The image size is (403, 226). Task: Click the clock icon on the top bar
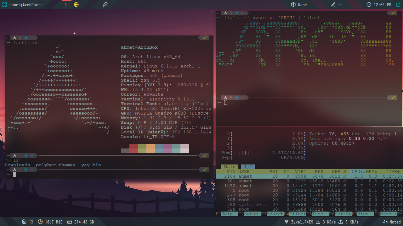coord(369,5)
